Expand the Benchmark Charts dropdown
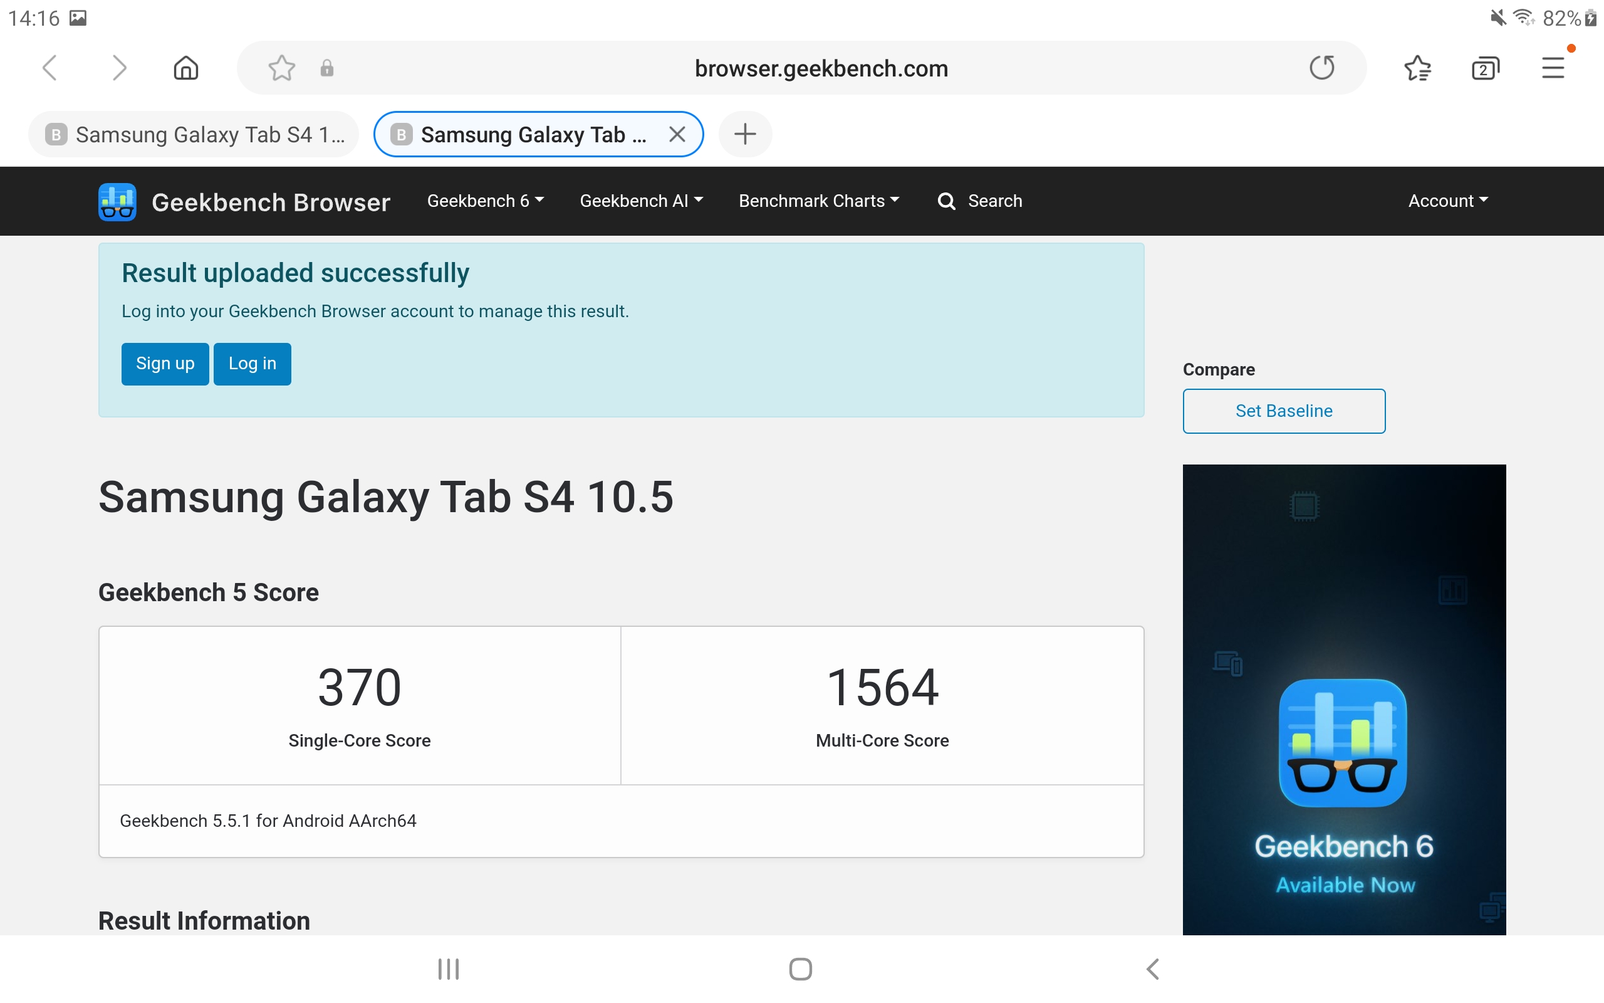Screen dimensions: 1604x1003 point(818,201)
